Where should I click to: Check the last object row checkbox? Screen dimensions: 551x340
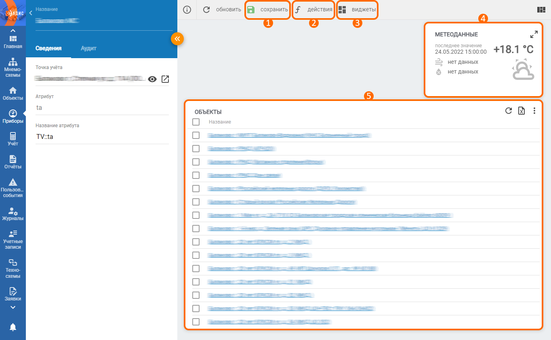(x=196, y=322)
